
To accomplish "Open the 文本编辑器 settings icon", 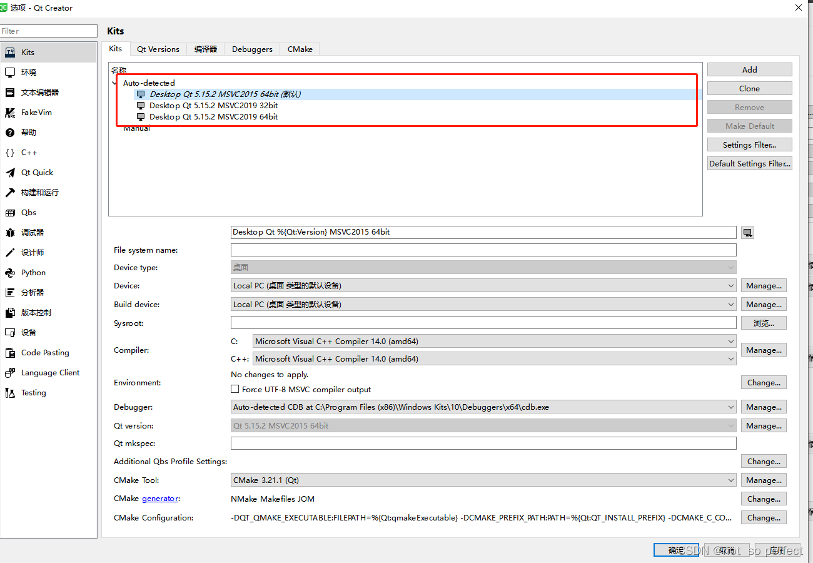I will coord(9,92).
